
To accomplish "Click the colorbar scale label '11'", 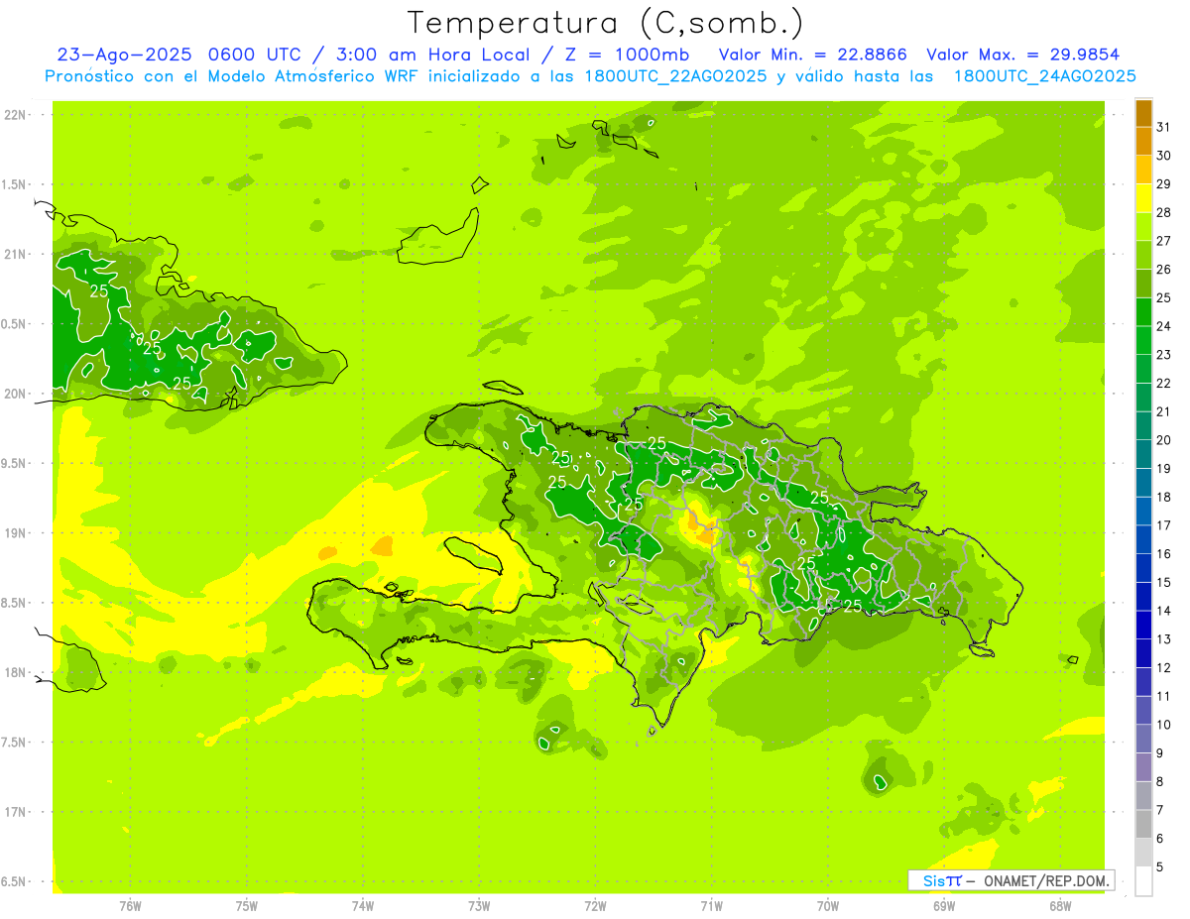I will pyautogui.click(x=1164, y=697).
